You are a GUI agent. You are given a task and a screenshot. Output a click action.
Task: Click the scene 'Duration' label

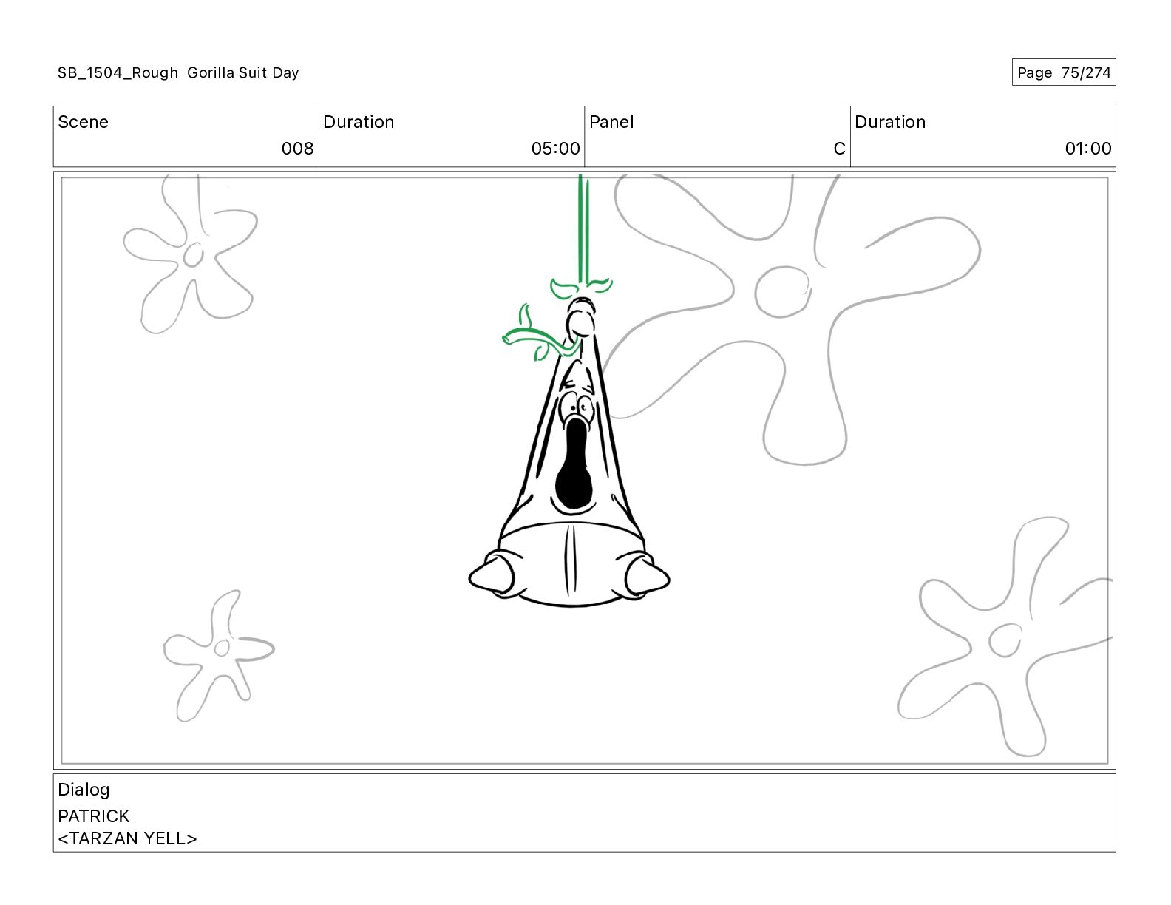[359, 122]
